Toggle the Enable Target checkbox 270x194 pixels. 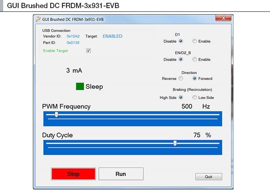point(89,51)
